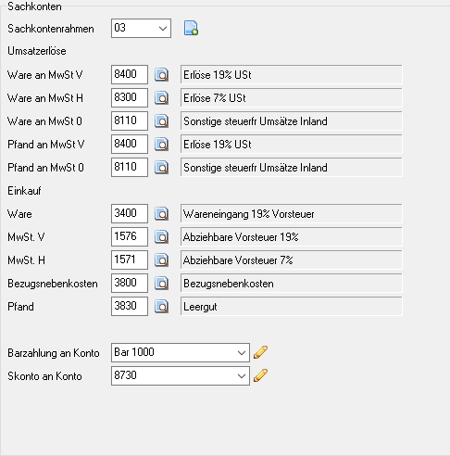The height and width of the screenshot is (456, 450).
Task: Open account lookup for Pfand an MwSt V
Action: [161, 145]
